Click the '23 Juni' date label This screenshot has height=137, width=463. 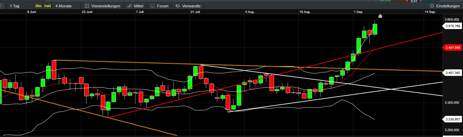point(87,12)
